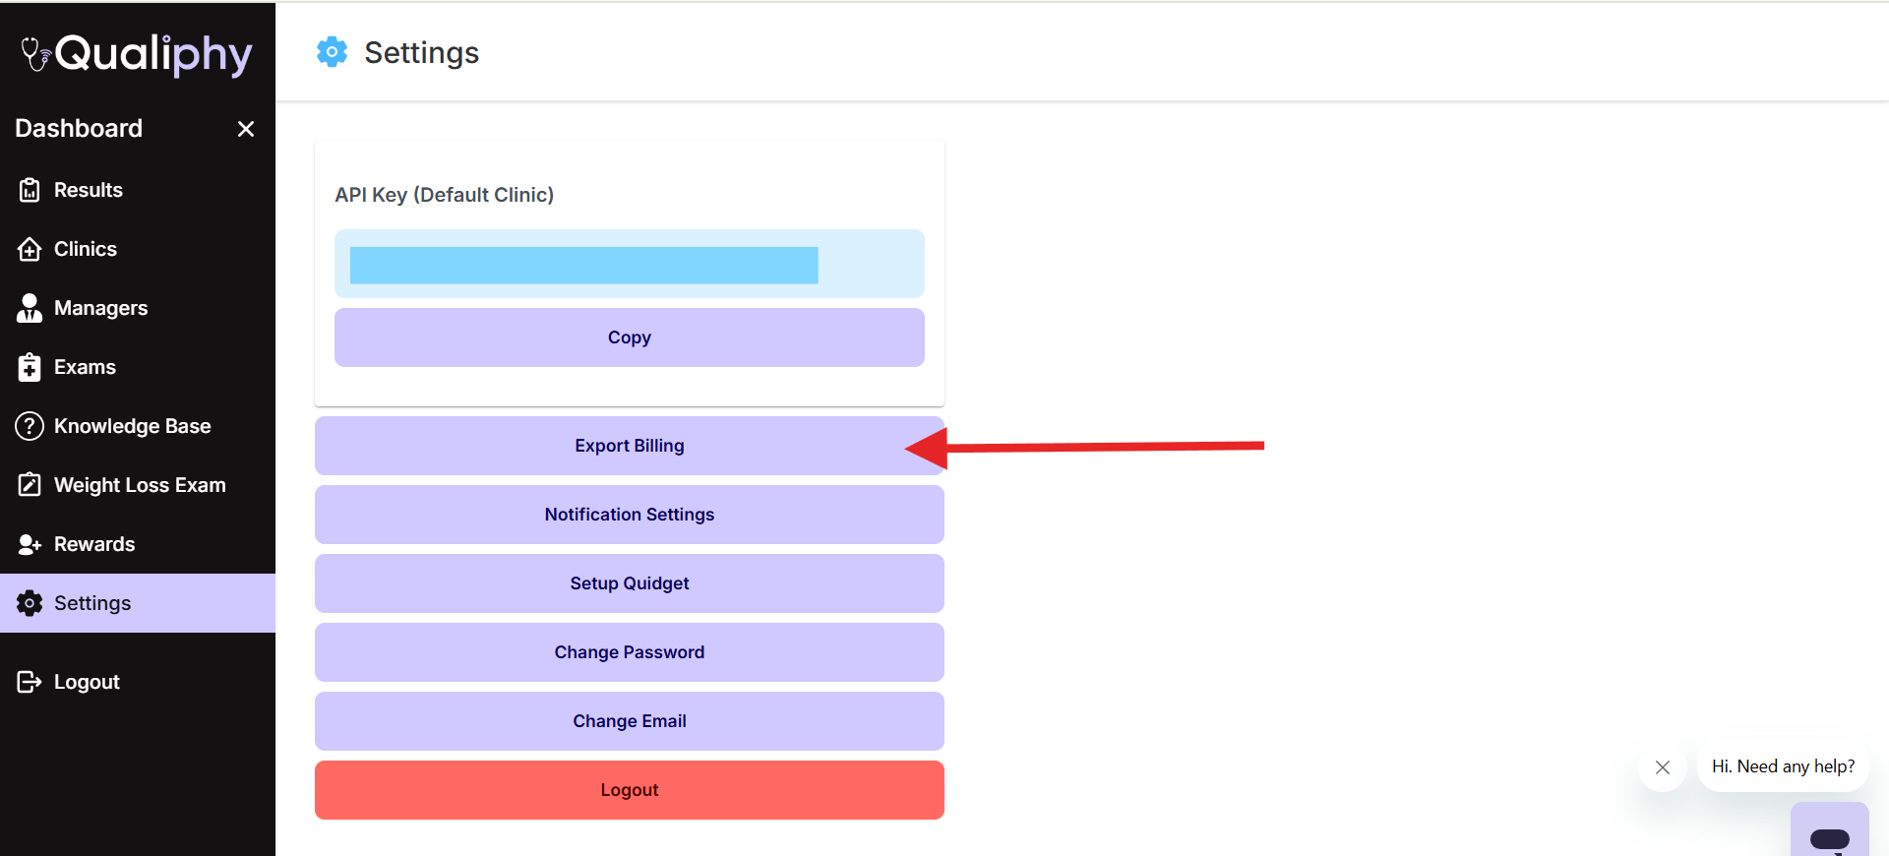Open the Exams section
The height and width of the screenshot is (856, 1889).
138,367
